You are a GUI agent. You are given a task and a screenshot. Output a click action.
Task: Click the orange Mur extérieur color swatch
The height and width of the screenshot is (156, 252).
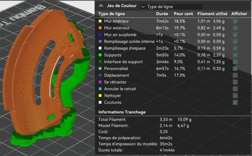(100, 28)
